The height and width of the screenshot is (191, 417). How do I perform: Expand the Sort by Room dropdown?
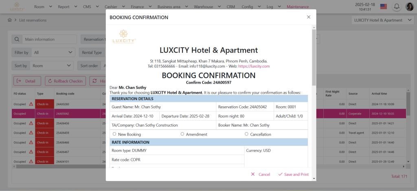[53, 66]
